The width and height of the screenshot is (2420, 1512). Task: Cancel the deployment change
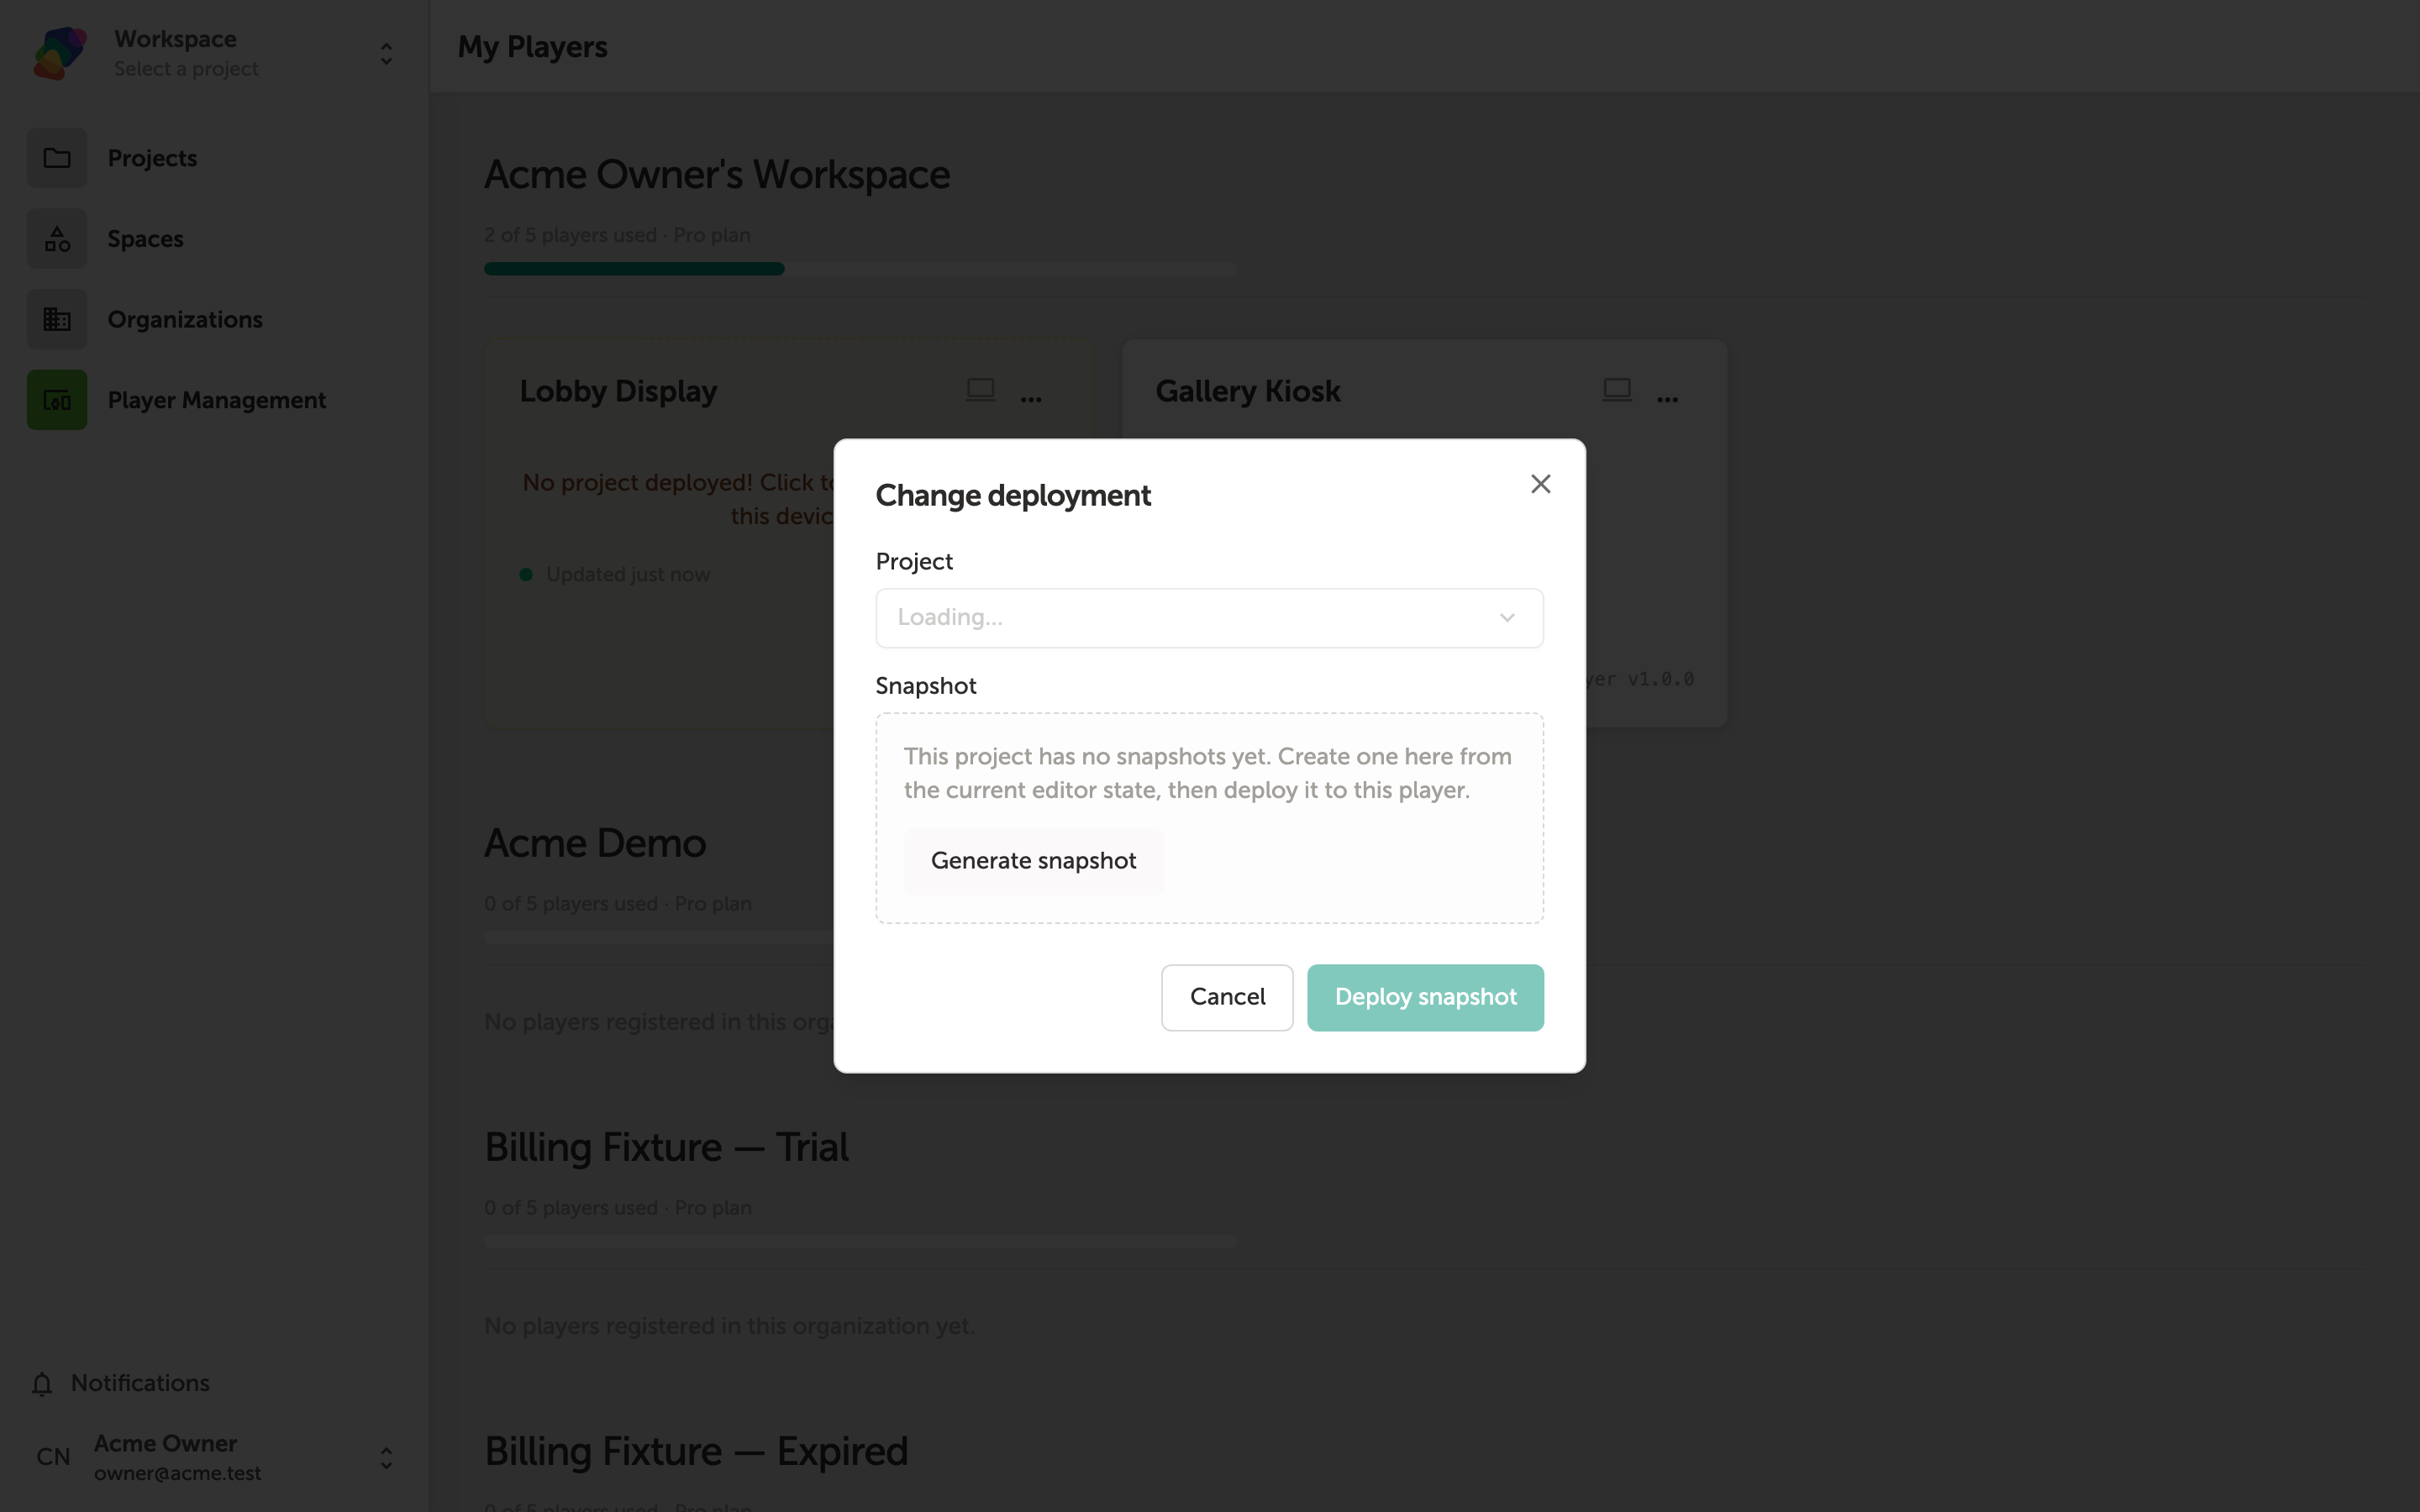(1227, 997)
